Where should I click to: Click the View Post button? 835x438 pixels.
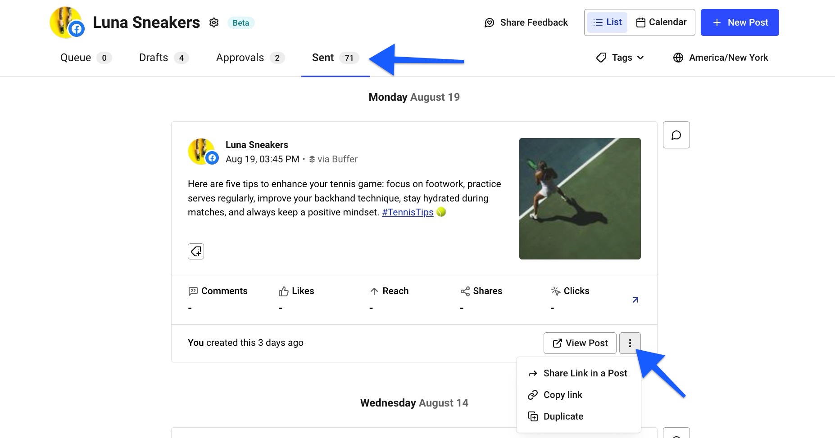(580, 343)
